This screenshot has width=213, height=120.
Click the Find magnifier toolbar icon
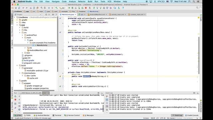(41, 8)
